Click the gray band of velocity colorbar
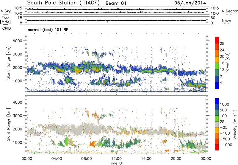238x165 pixels. pyautogui.click(x=217, y=124)
